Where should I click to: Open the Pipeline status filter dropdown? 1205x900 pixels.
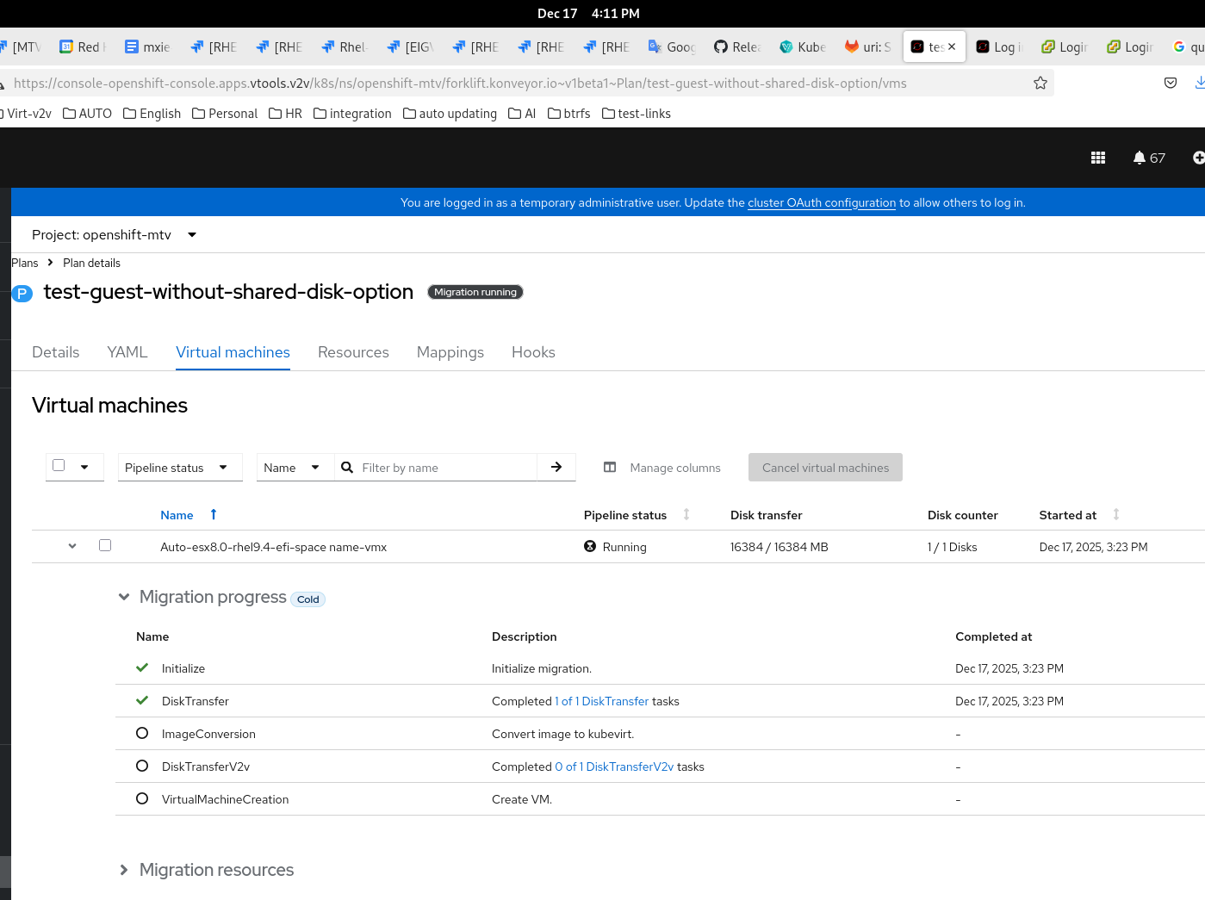[180, 467]
